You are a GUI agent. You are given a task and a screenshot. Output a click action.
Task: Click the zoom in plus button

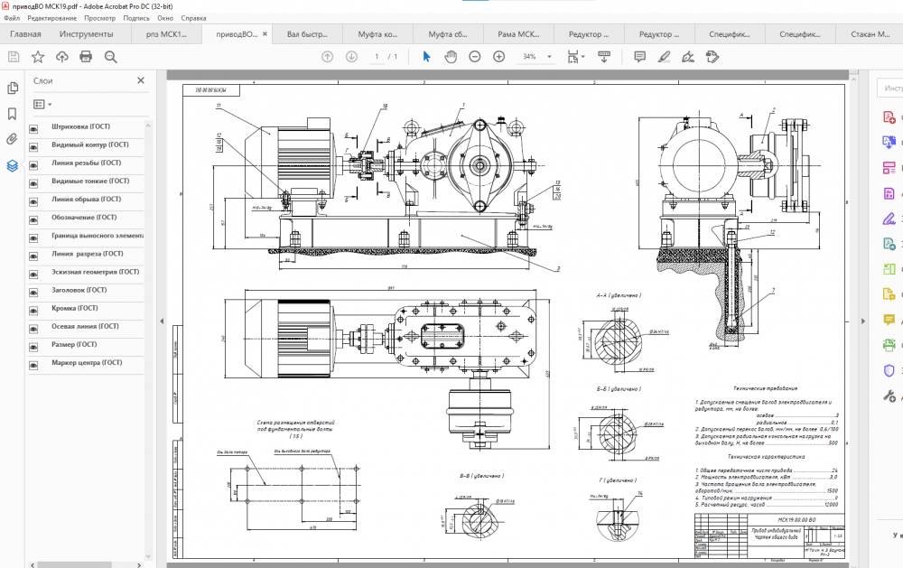coord(498,56)
